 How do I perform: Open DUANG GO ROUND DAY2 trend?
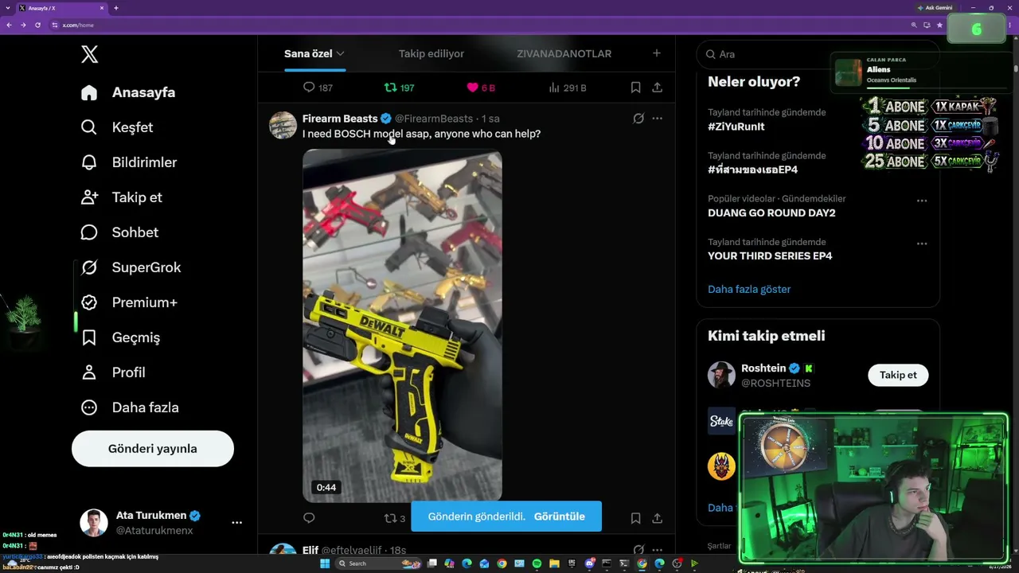771,212
